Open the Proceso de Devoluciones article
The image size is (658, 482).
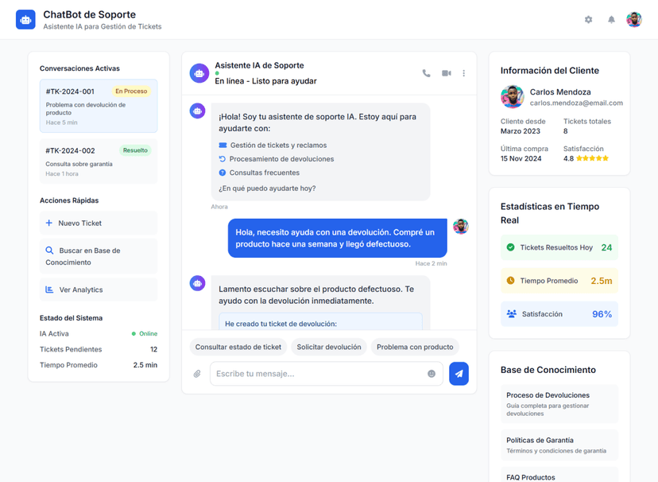(559, 404)
